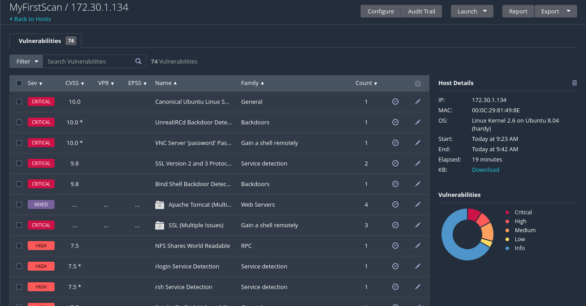Expand the Export dropdown arrow
Image resolution: width=586 pixels, height=306 pixels.
point(569,11)
